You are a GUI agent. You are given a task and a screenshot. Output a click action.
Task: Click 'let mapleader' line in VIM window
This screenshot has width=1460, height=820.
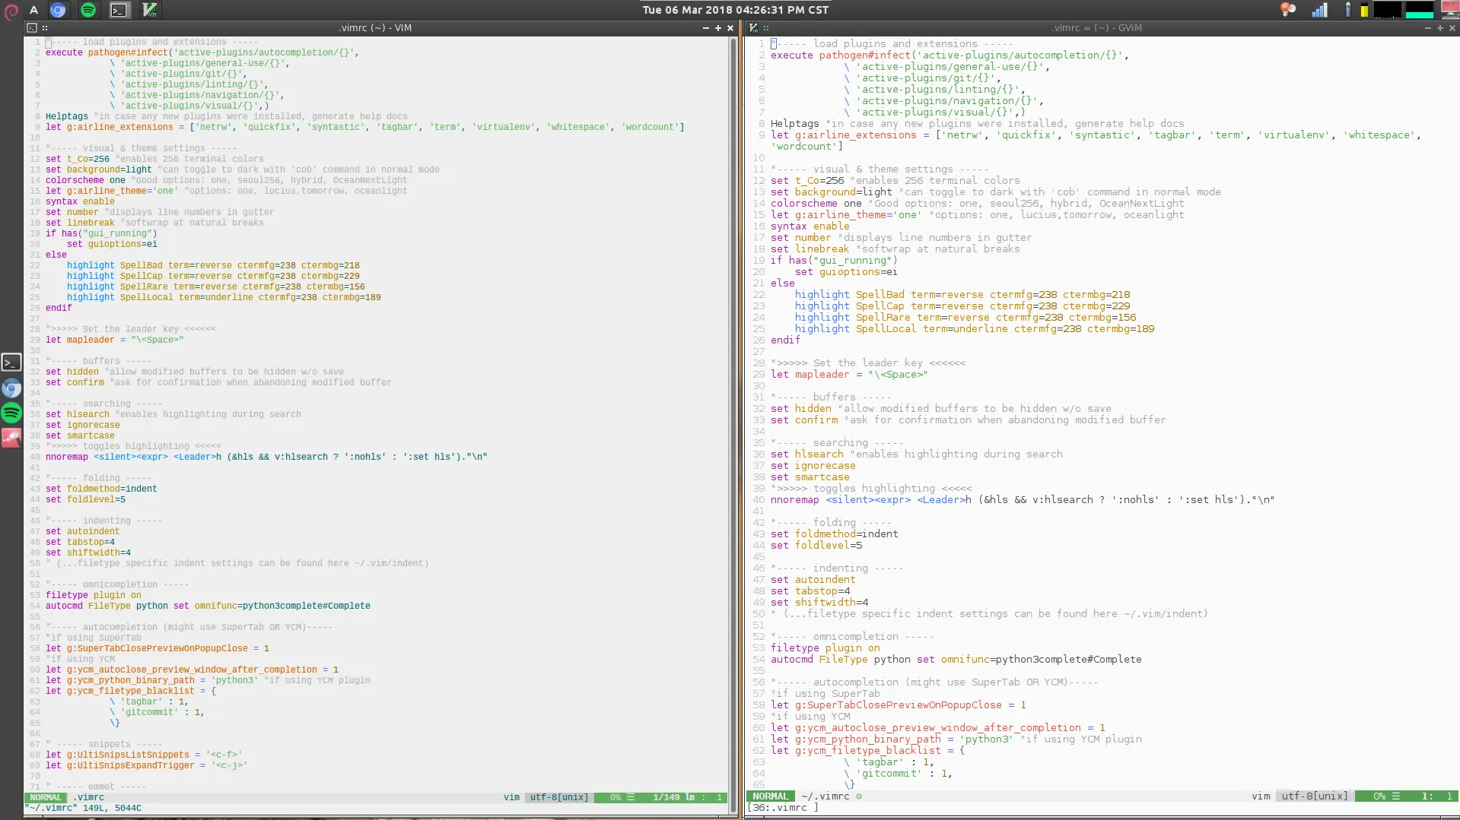(x=114, y=340)
